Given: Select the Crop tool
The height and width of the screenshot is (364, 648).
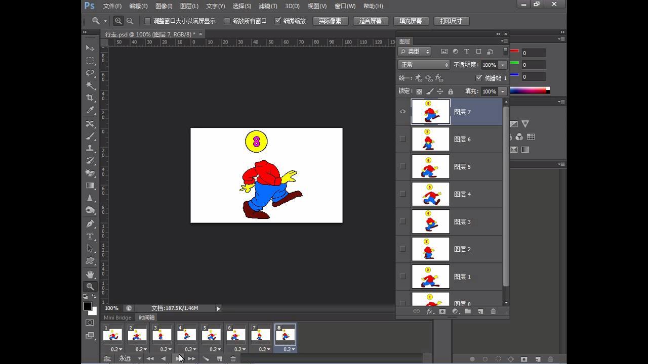Looking at the screenshot, I should click(x=90, y=98).
